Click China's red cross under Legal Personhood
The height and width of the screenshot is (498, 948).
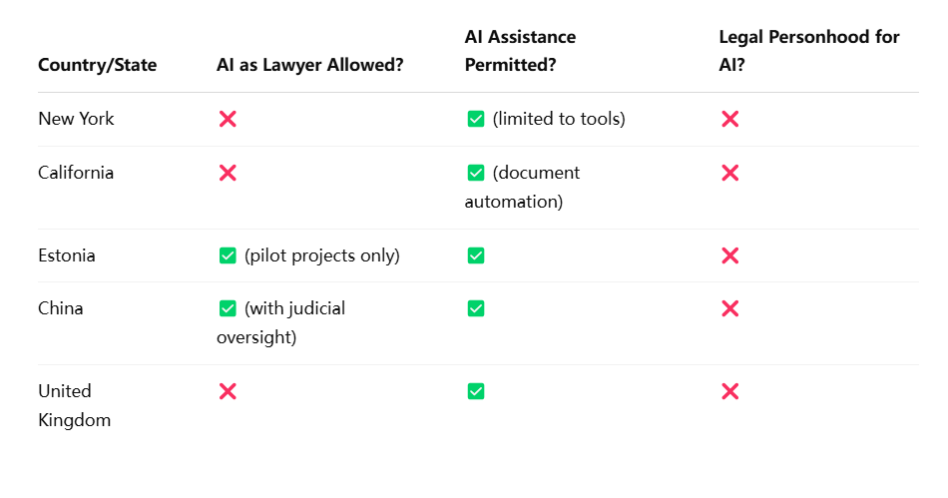(729, 308)
